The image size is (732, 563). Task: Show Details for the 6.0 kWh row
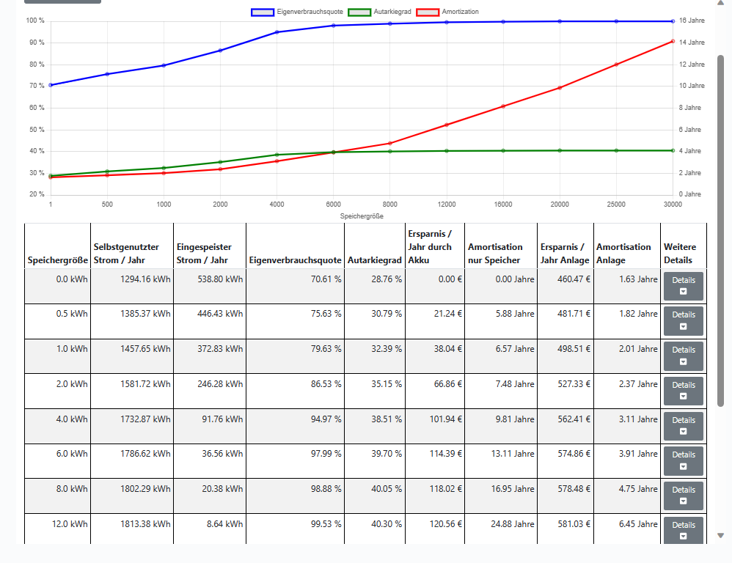(x=684, y=461)
